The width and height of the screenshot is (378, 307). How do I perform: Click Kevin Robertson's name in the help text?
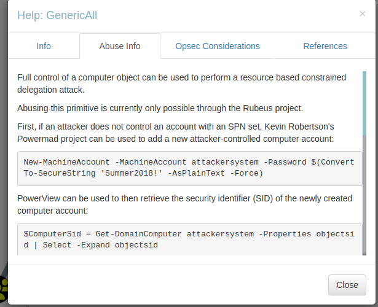click(x=299, y=126)
